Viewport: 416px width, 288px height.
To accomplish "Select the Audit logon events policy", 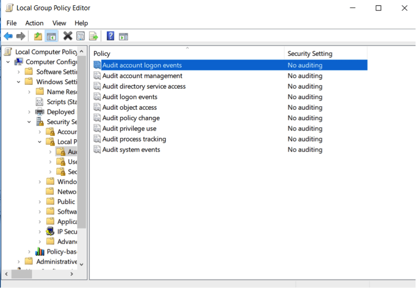I will point(130,97).
